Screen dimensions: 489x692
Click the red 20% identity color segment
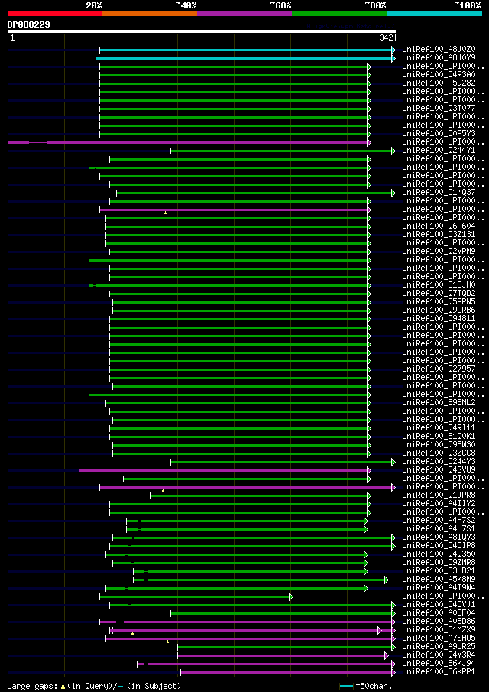pos(55,14)
